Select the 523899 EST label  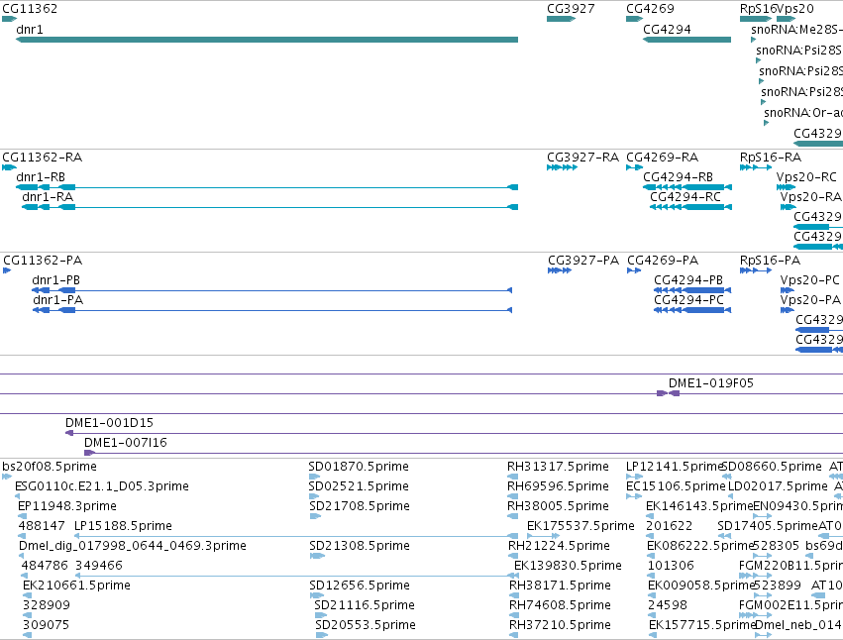click(x=777, y=586)
